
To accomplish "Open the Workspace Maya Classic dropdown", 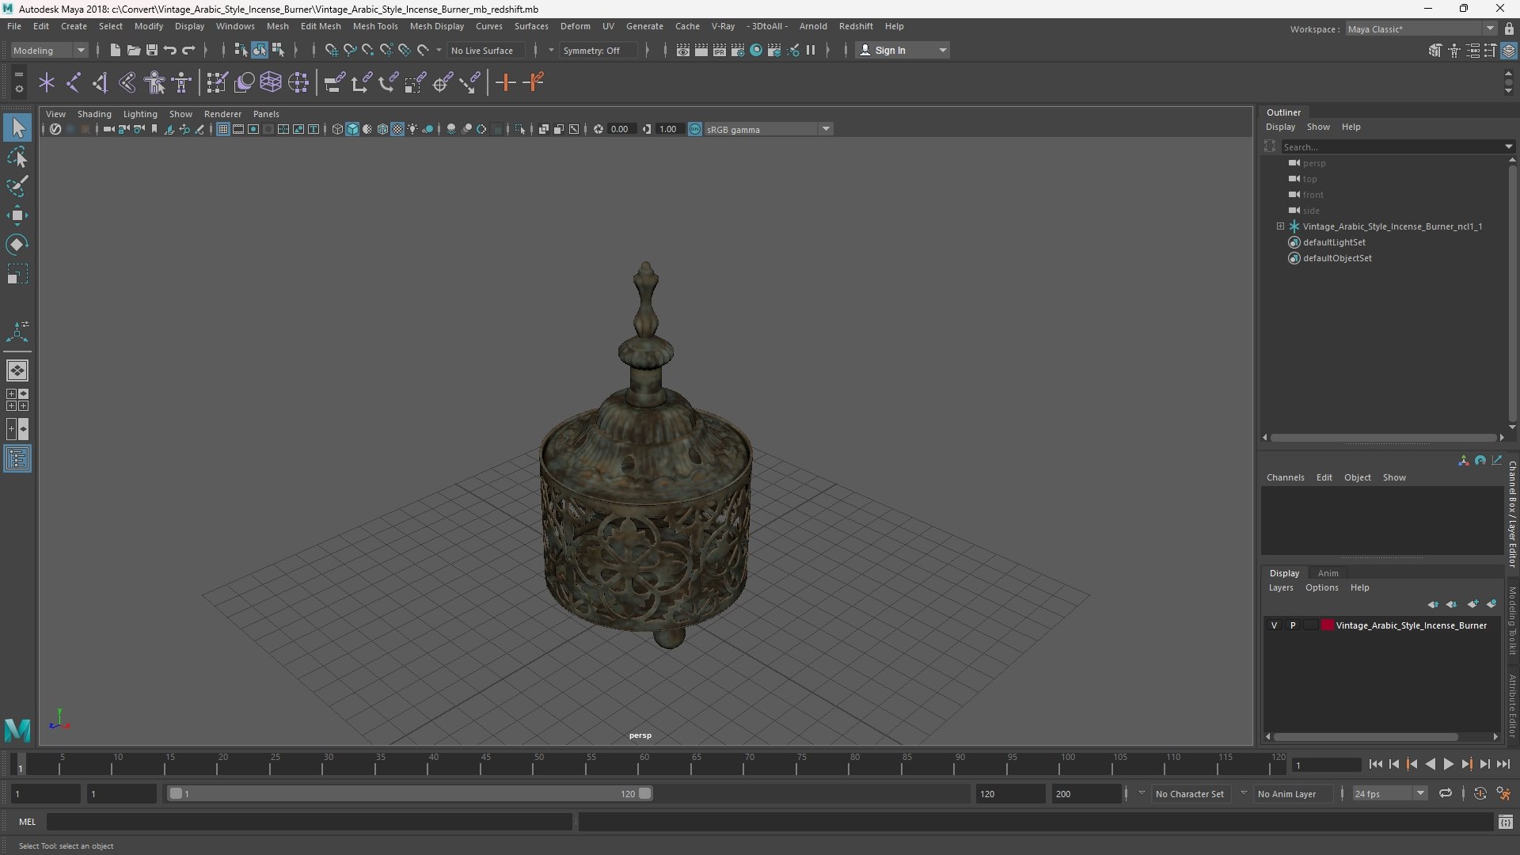I will click(1420, 28).
